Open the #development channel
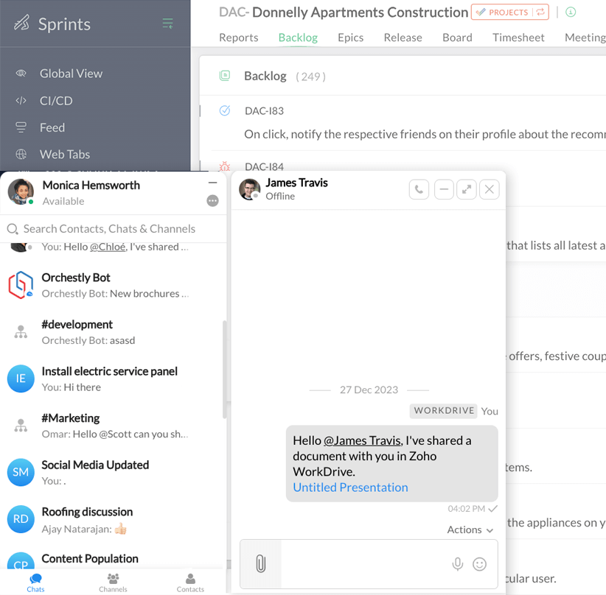Screen dimensions: 606x595 point(113,332)
